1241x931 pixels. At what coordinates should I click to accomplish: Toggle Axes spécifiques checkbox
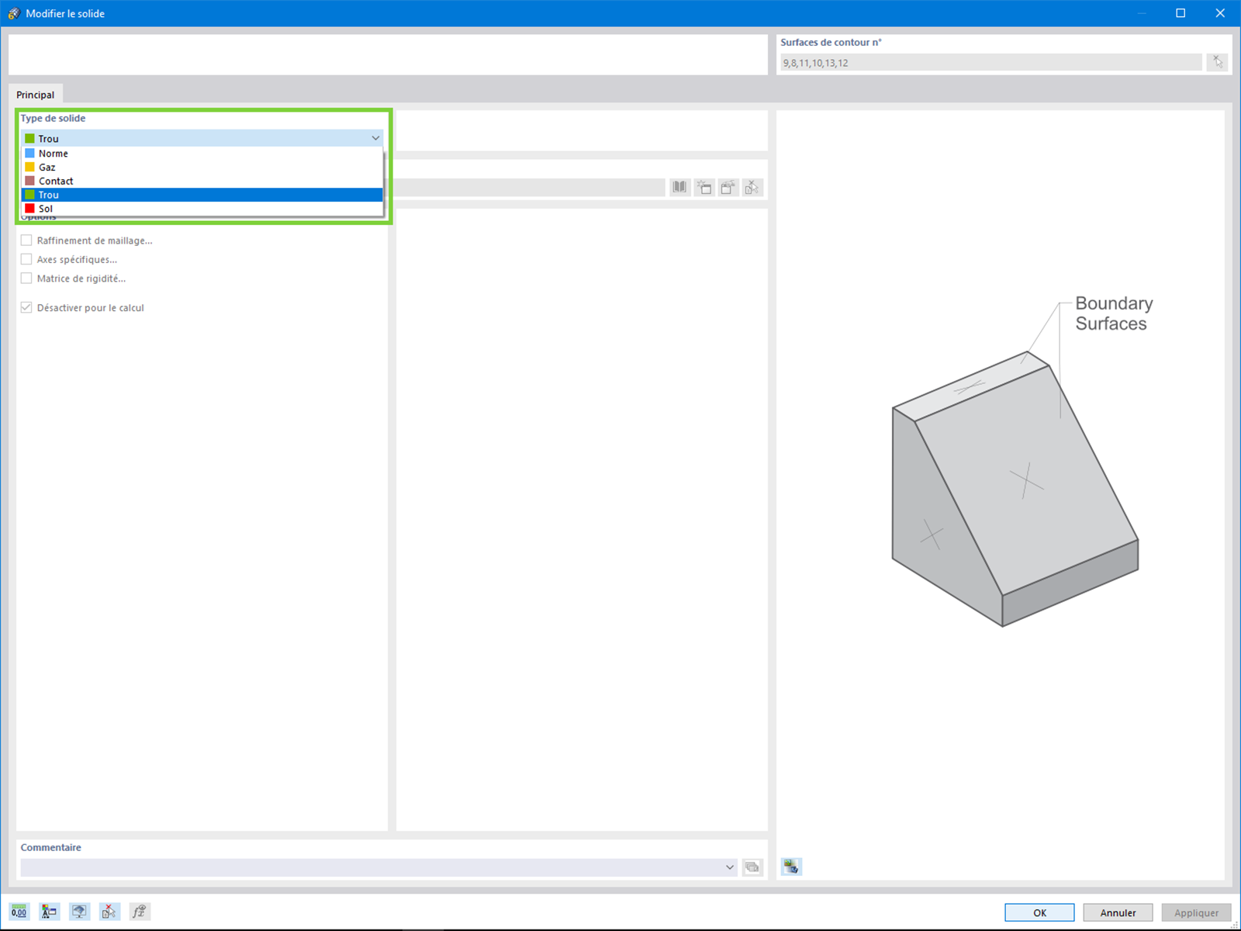[x=26, y=259]
